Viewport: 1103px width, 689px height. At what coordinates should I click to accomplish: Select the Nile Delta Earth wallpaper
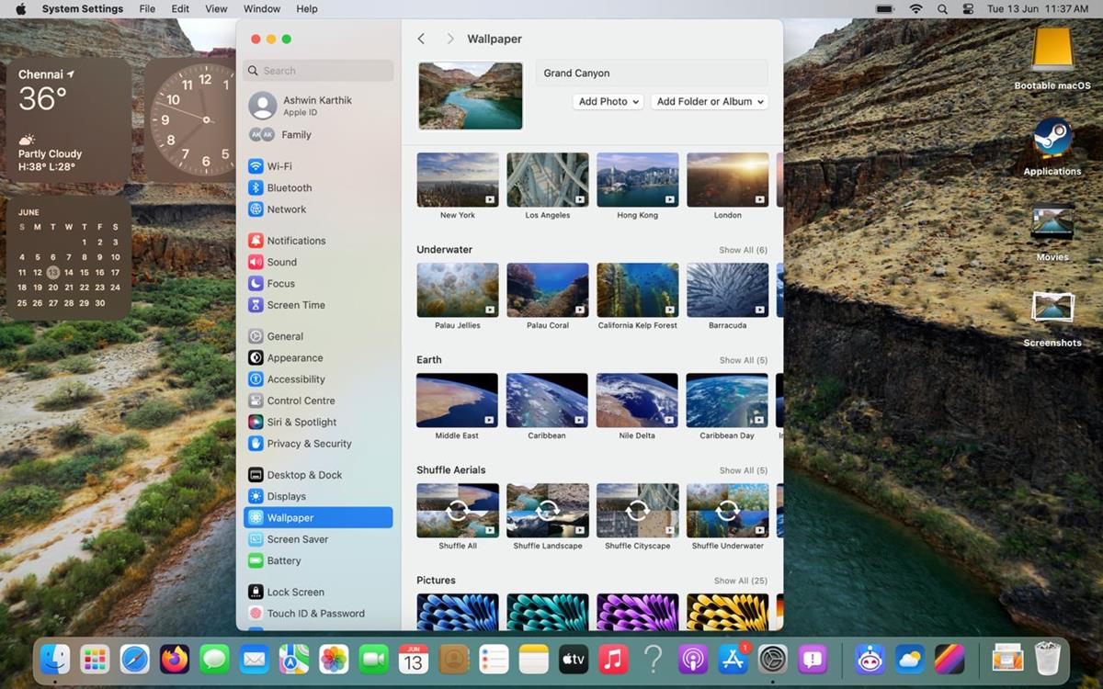tap(637, 400)
